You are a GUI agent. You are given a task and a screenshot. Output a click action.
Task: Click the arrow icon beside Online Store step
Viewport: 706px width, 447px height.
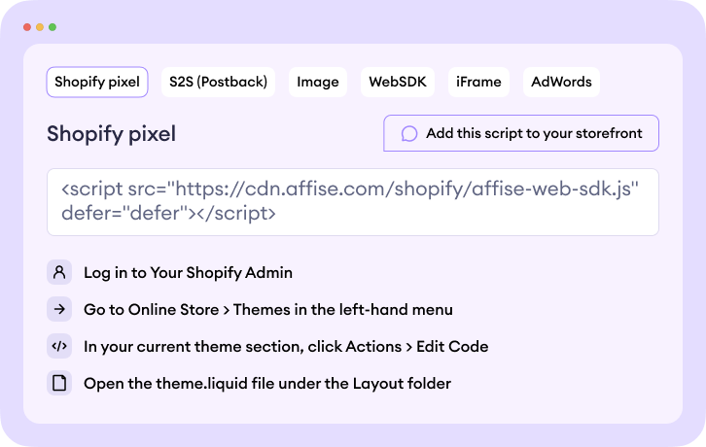coord(59,309)
